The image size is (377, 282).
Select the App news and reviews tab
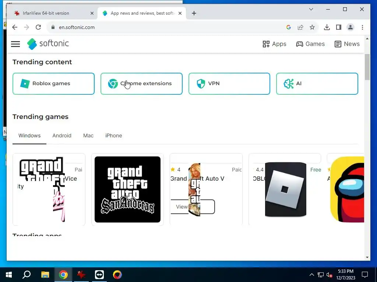point(142,13)
